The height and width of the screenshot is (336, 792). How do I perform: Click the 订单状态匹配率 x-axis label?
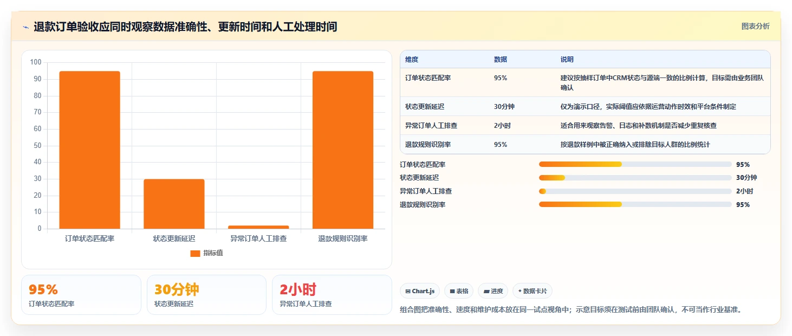click(89, 238)
